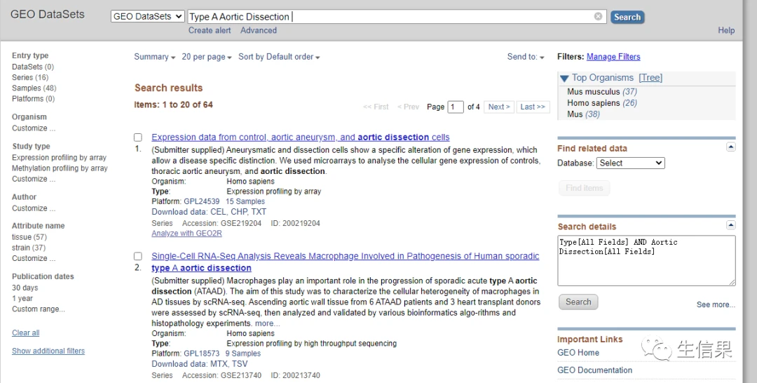Open the 20 per page dropdown
757x383 pixels.
[x=207, y=57]
